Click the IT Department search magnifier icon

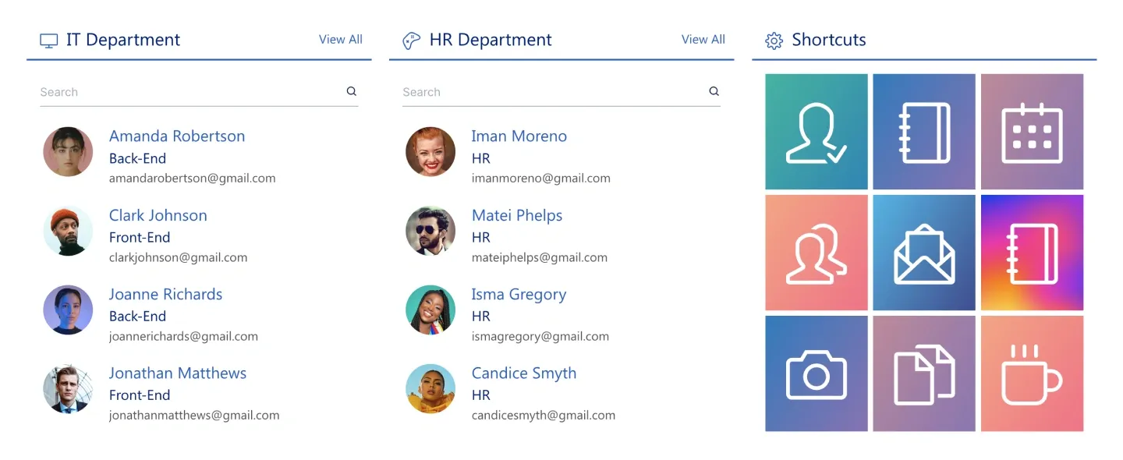[x=352, y=91]
